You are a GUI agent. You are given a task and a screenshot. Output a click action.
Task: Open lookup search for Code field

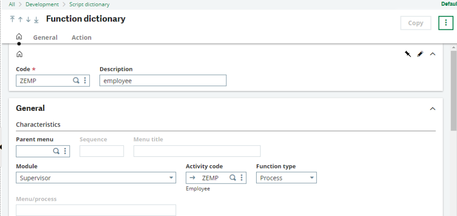(x=76, y=81)
